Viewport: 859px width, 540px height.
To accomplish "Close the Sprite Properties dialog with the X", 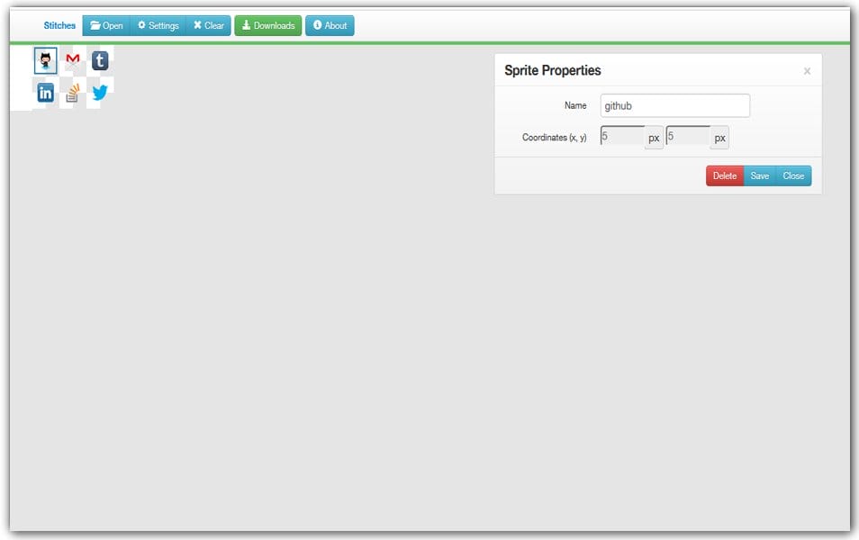I will coord(807,71).
